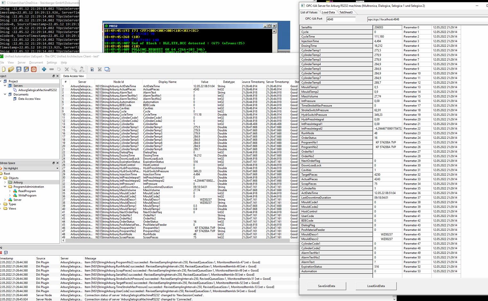Screen dimensions: 488x301
Task: Click the save-log floppy icon in Log panel
Action: [x=6, y=253]
